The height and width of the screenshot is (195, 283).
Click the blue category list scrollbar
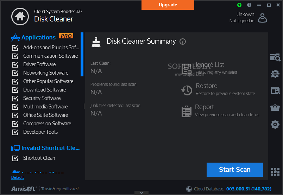[82, 54]
